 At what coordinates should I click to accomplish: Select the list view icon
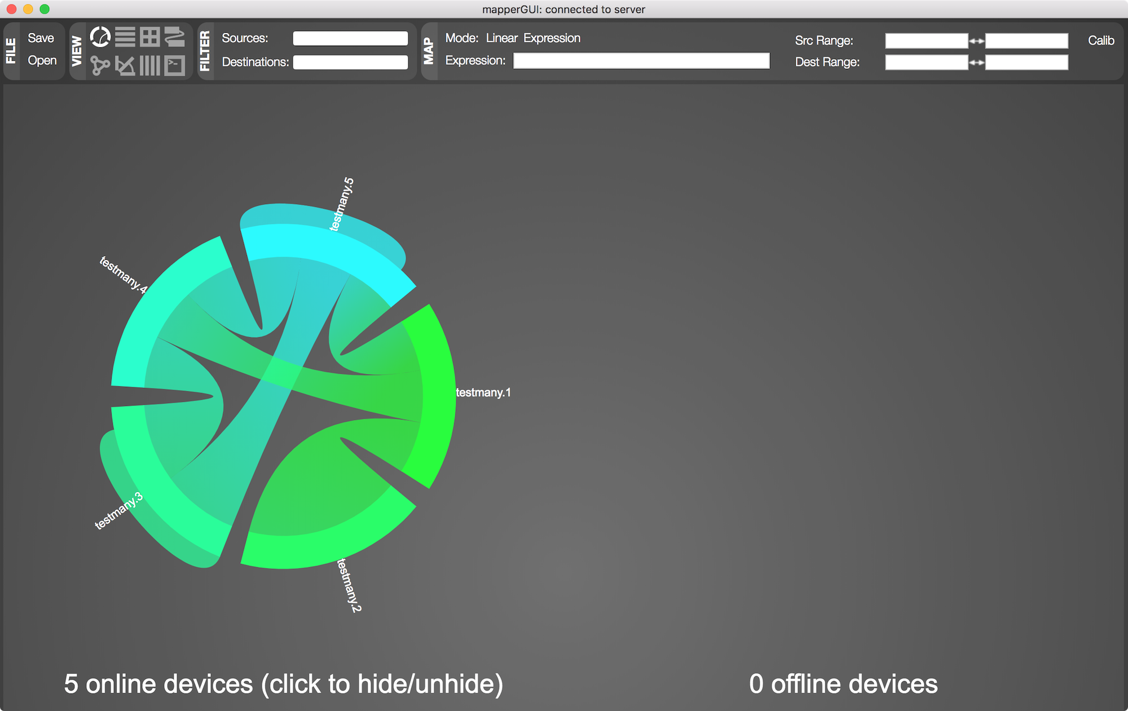click(125, 37)
